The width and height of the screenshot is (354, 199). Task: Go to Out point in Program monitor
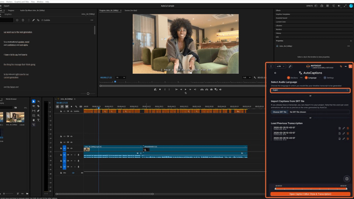click(x=195, y=90)
